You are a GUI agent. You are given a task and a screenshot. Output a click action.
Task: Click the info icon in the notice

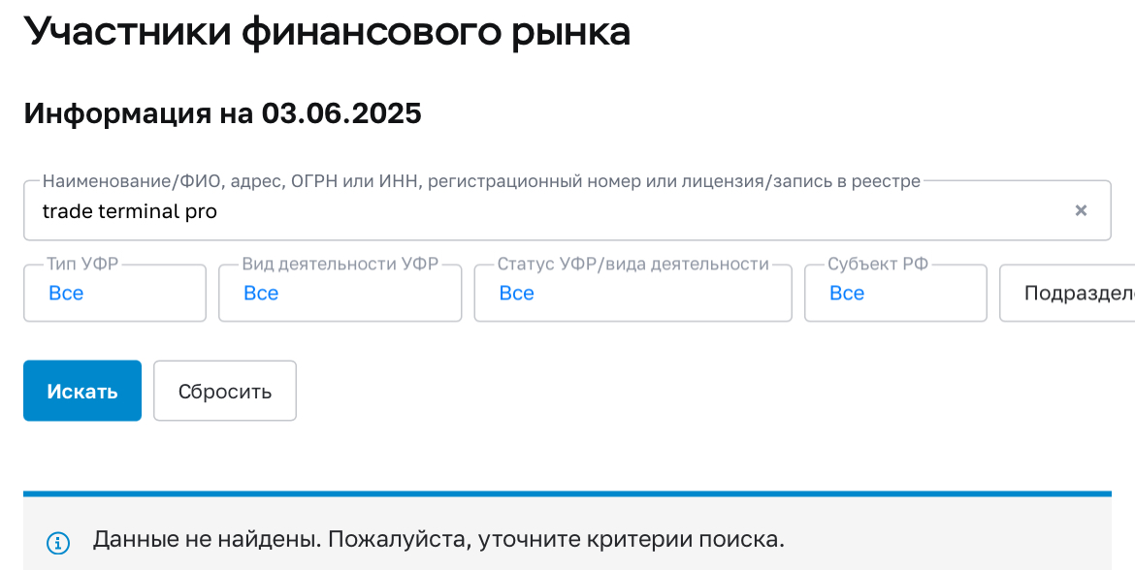59,541
